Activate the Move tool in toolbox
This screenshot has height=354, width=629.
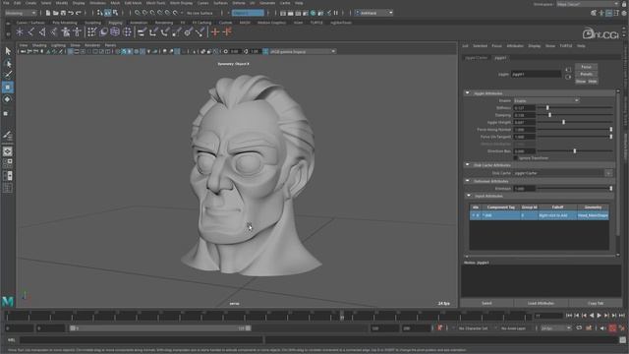(x=8, y=88)
